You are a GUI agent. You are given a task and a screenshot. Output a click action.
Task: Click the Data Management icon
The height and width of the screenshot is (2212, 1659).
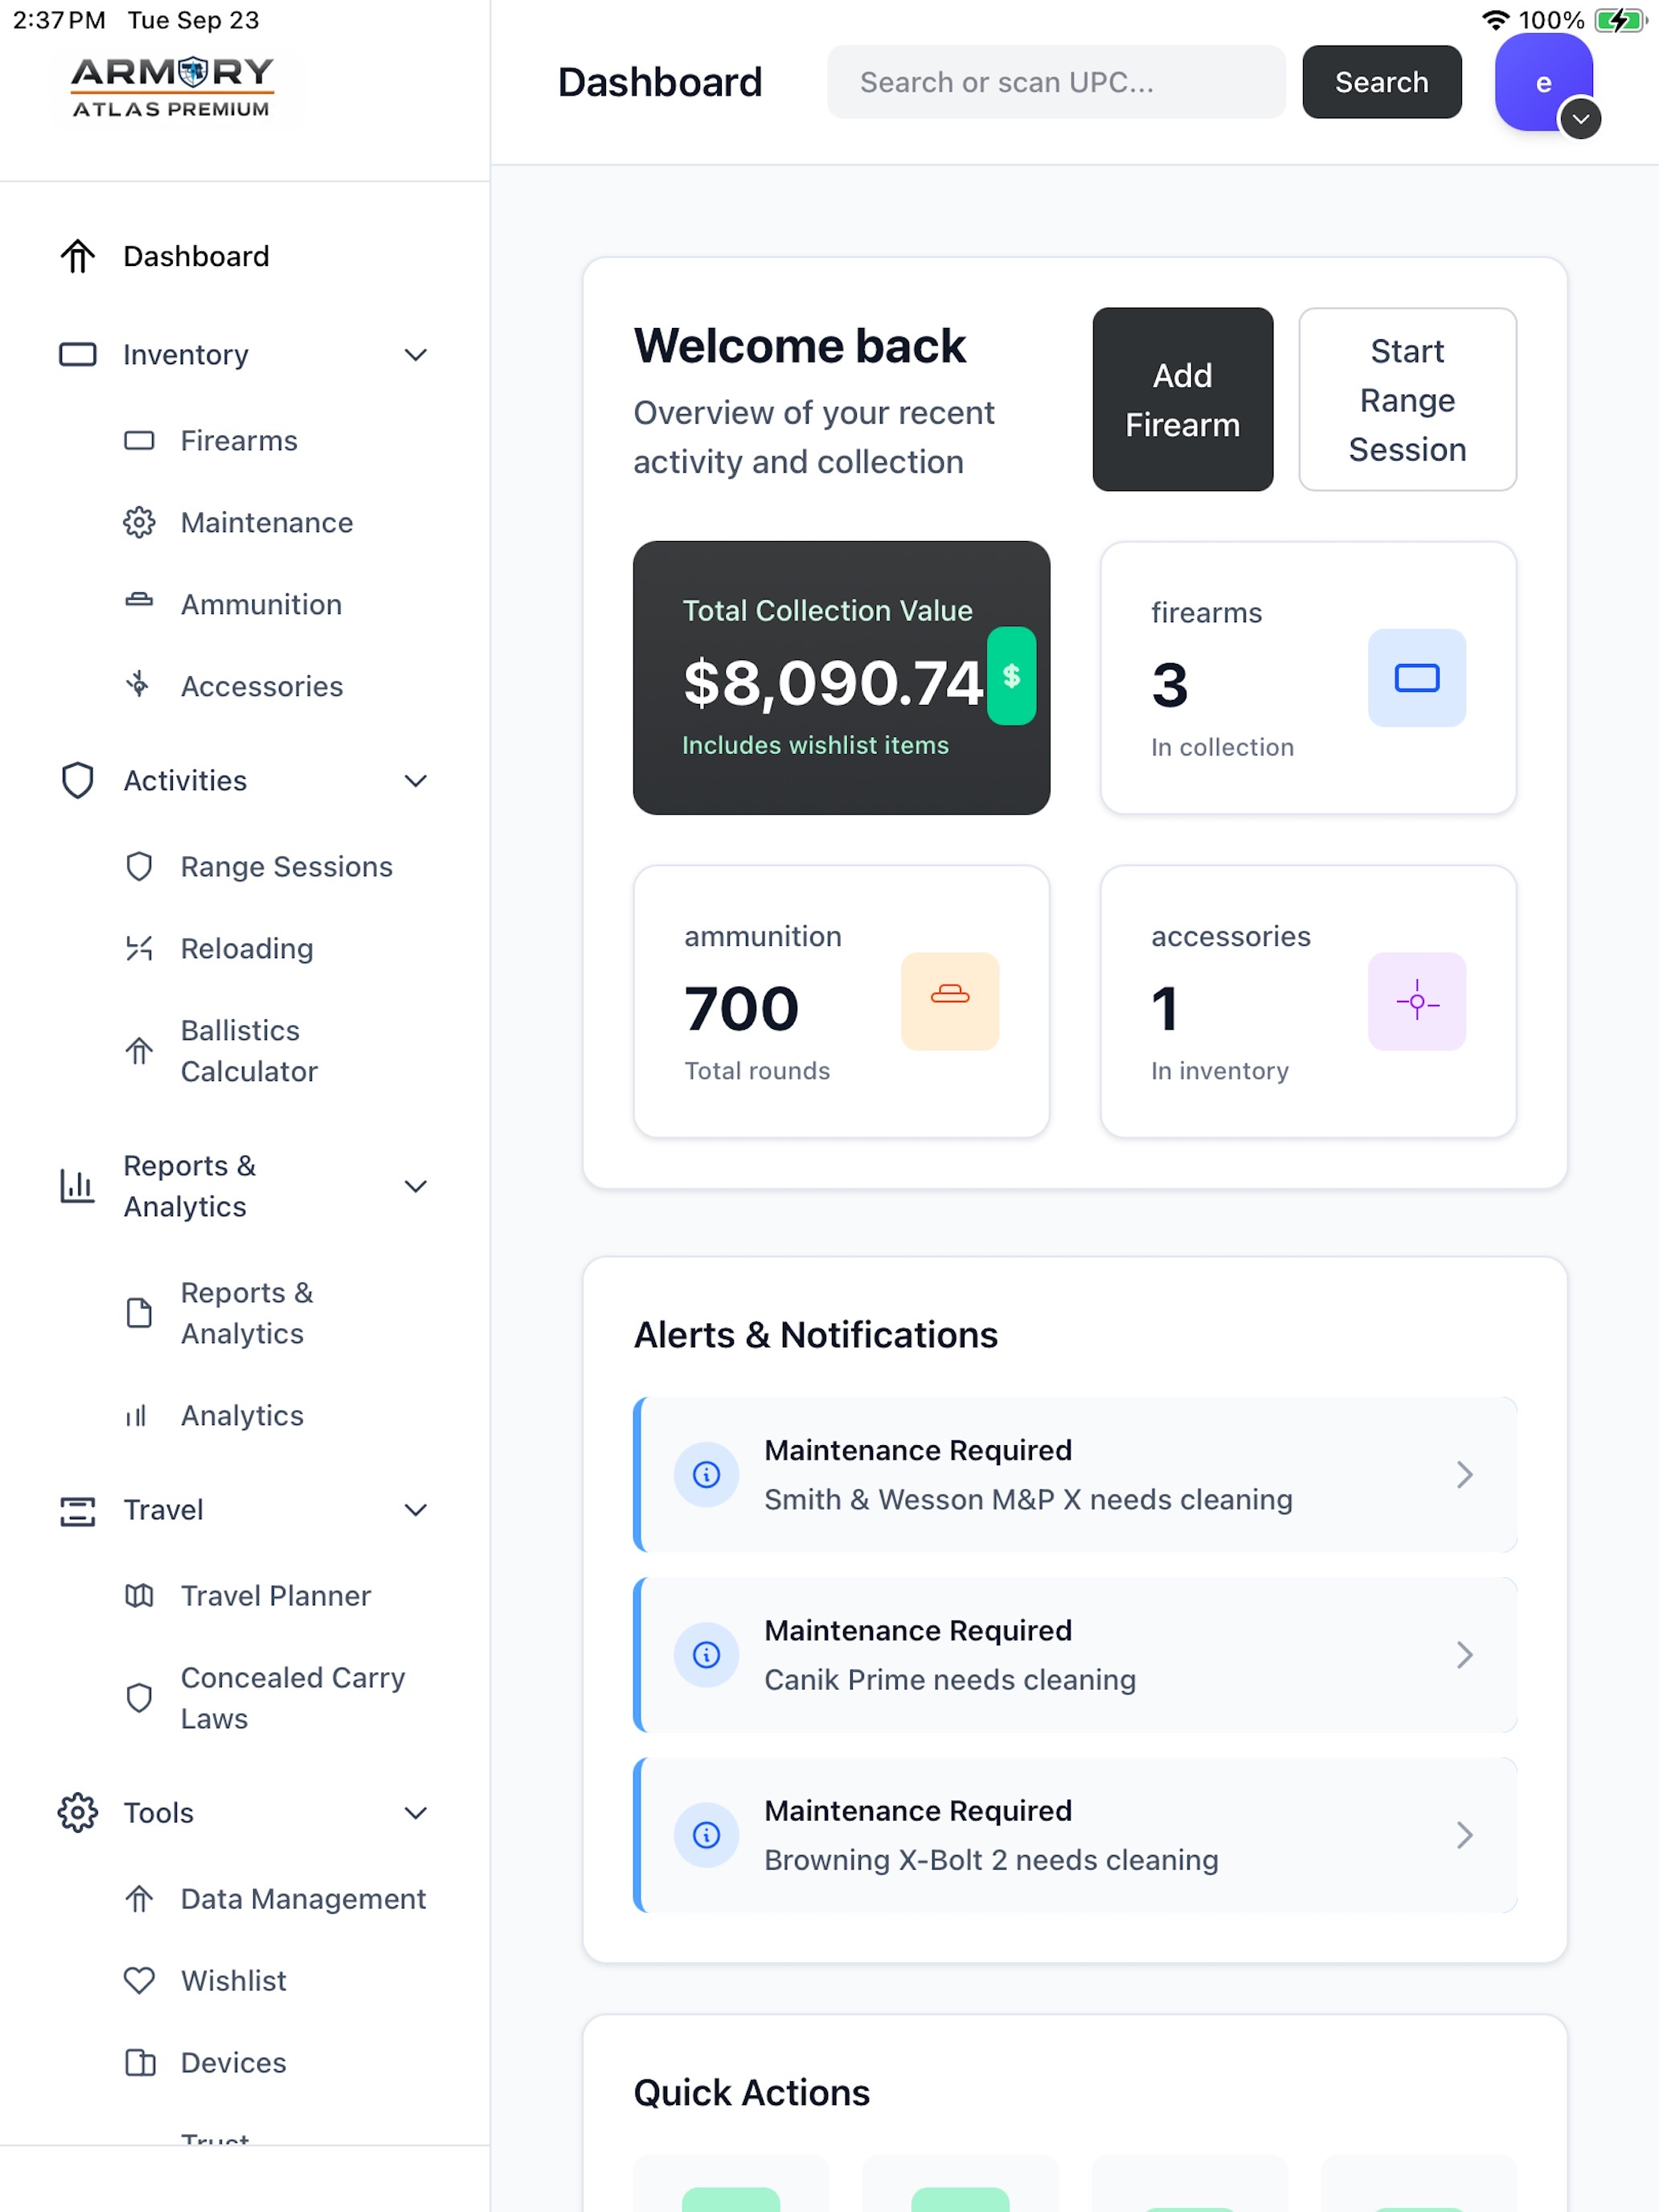[139, 1899]
